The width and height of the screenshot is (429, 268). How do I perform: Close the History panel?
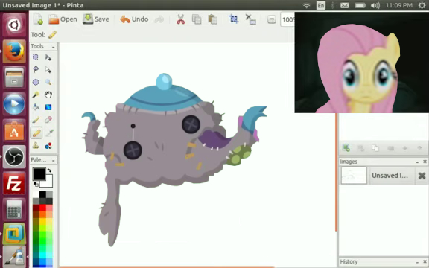[x=425, y=262]
